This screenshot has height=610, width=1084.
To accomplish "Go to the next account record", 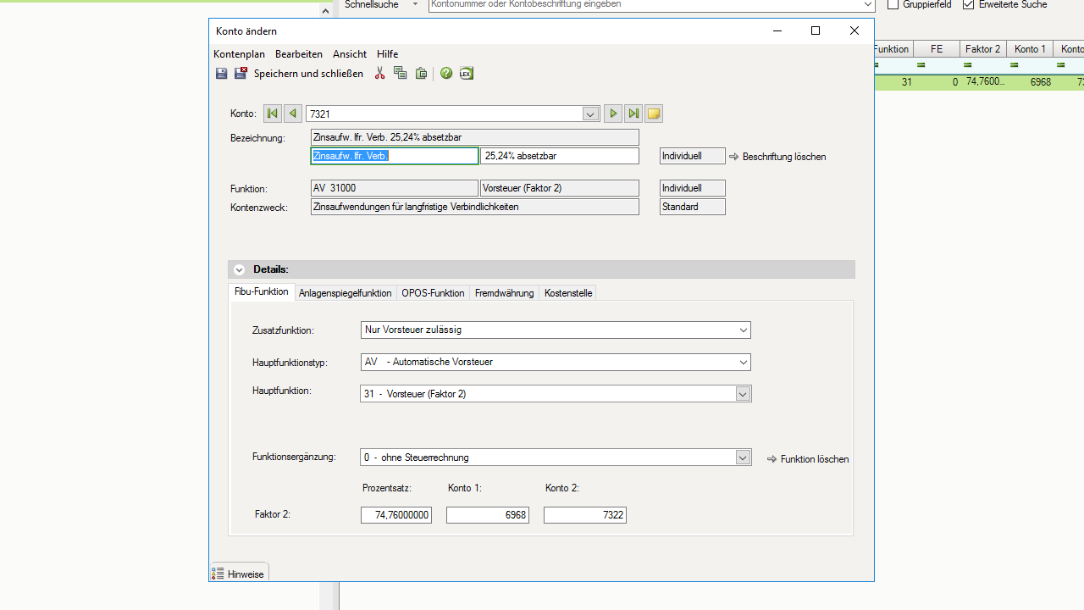I will point(613,114).
